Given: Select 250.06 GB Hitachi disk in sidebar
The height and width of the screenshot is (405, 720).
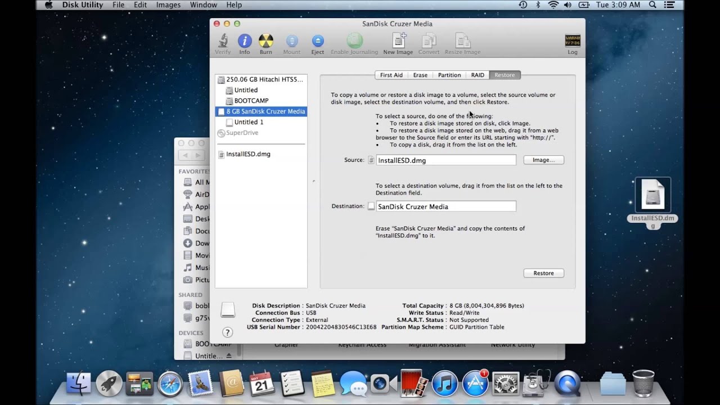Looking at the screenshot, I should pyautogui.click(x=261, y=79).
